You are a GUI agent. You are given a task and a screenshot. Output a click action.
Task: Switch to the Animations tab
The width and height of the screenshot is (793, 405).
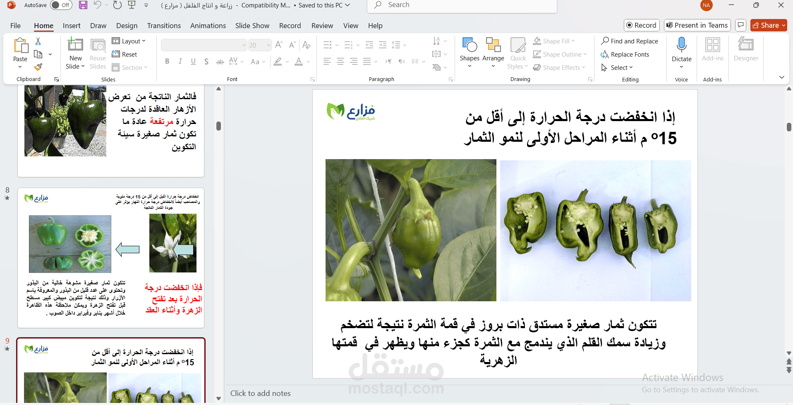208,26
